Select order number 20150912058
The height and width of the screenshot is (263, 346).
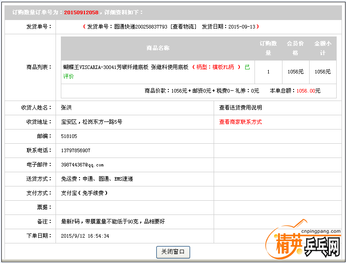pos(81,12)
